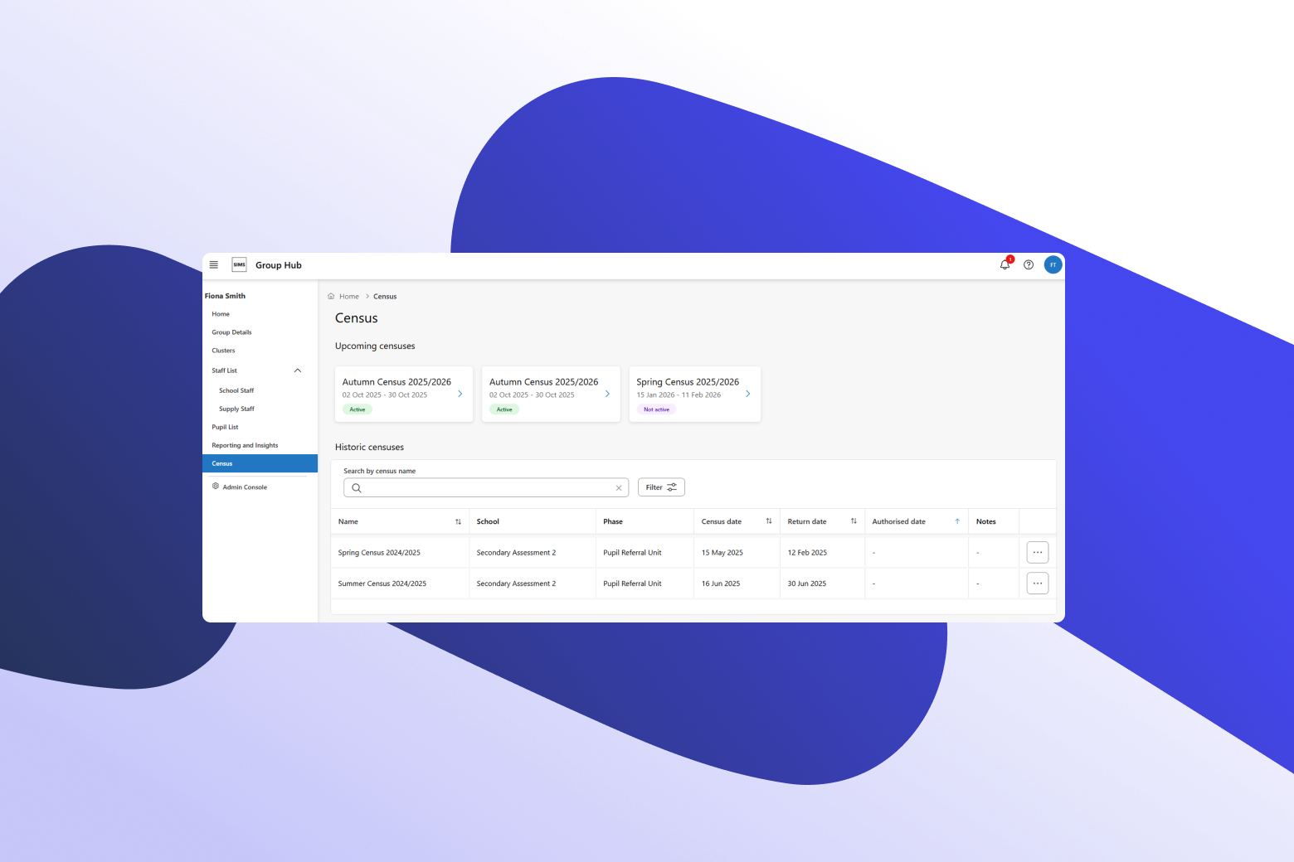Open actions menu for Spring Census 2024/2025
Viewport: 1294px width, 862px height.
[1037, 553]
